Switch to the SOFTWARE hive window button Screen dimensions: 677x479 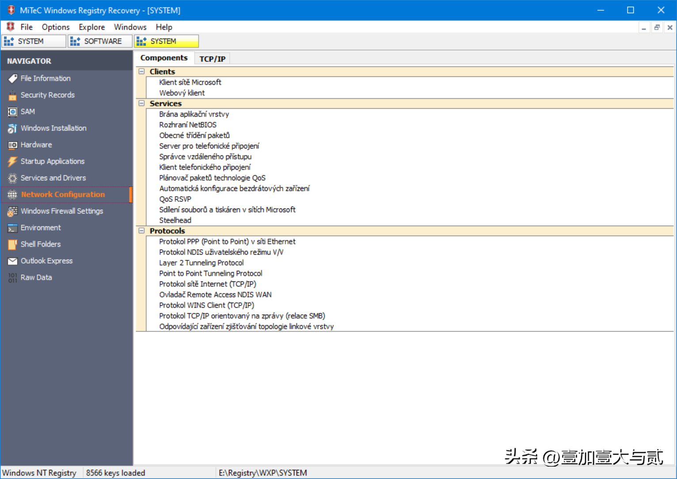pos(100,41)
